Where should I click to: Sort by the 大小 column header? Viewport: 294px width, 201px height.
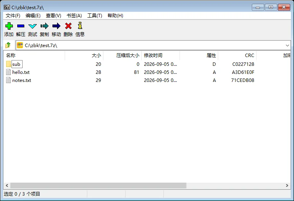[x=84, y=55]
